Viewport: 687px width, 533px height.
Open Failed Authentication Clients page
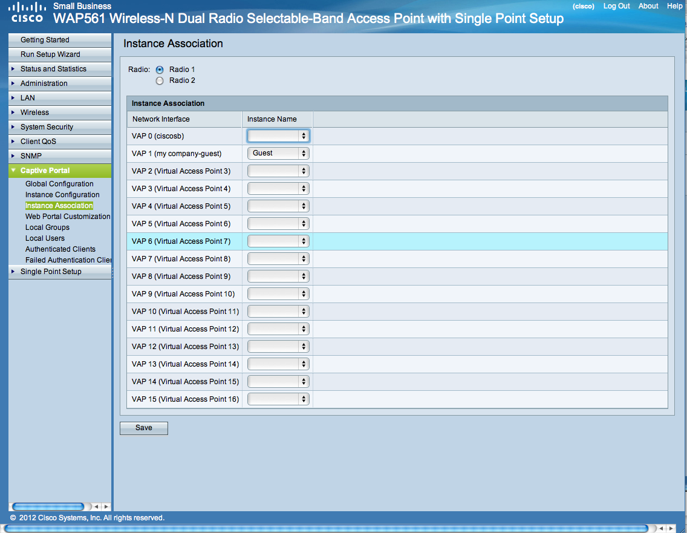coord(68,260)
